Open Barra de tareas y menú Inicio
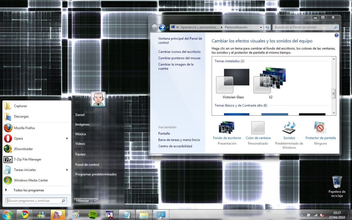This screenshot has width=352, height=220. tap(179, 140)
